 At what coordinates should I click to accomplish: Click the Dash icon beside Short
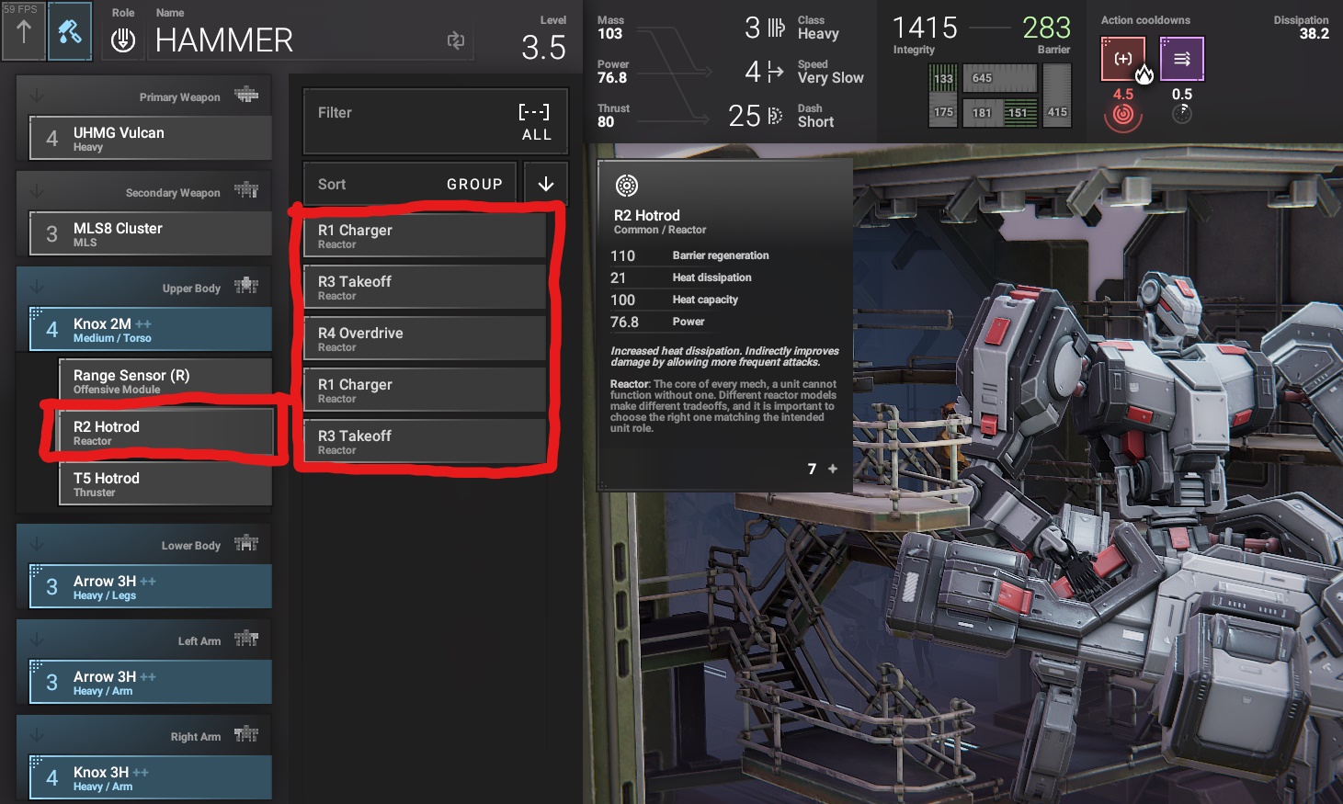[775, 116]
